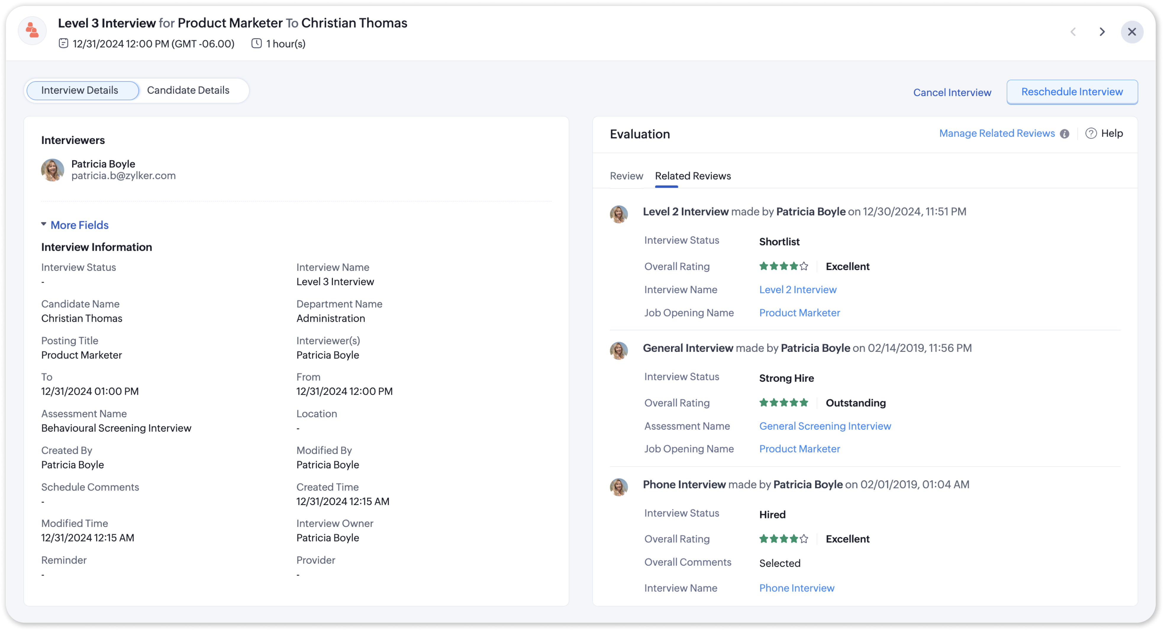
Task: Click Patricia Boyle's interviewer avatar photo
Action: (x=52, y=170)
